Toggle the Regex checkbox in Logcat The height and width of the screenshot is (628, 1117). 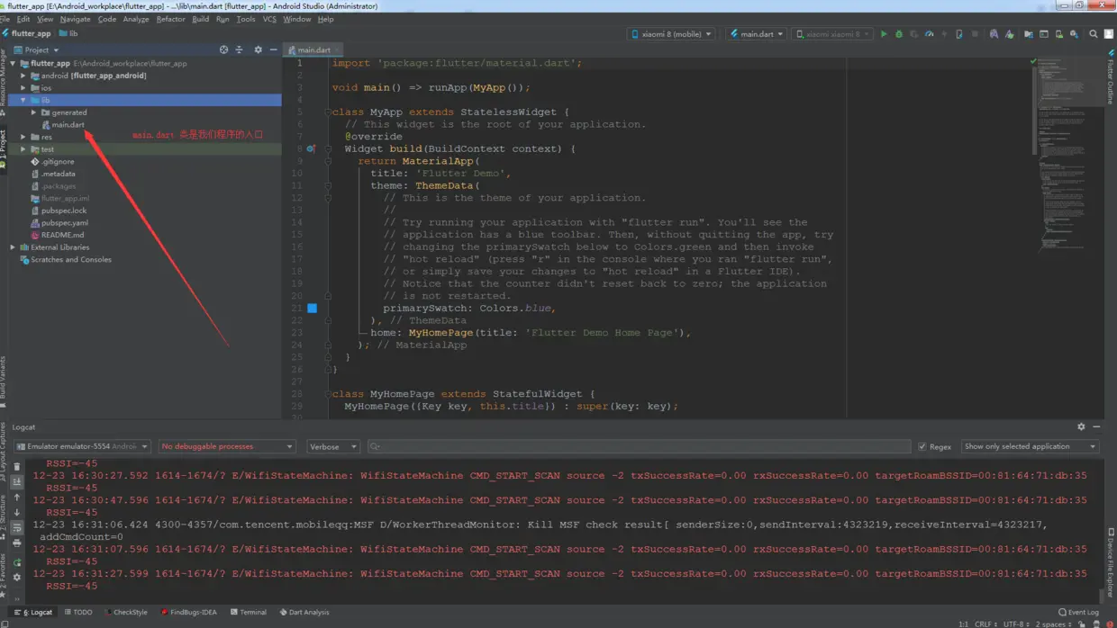(x=922, y=447)
